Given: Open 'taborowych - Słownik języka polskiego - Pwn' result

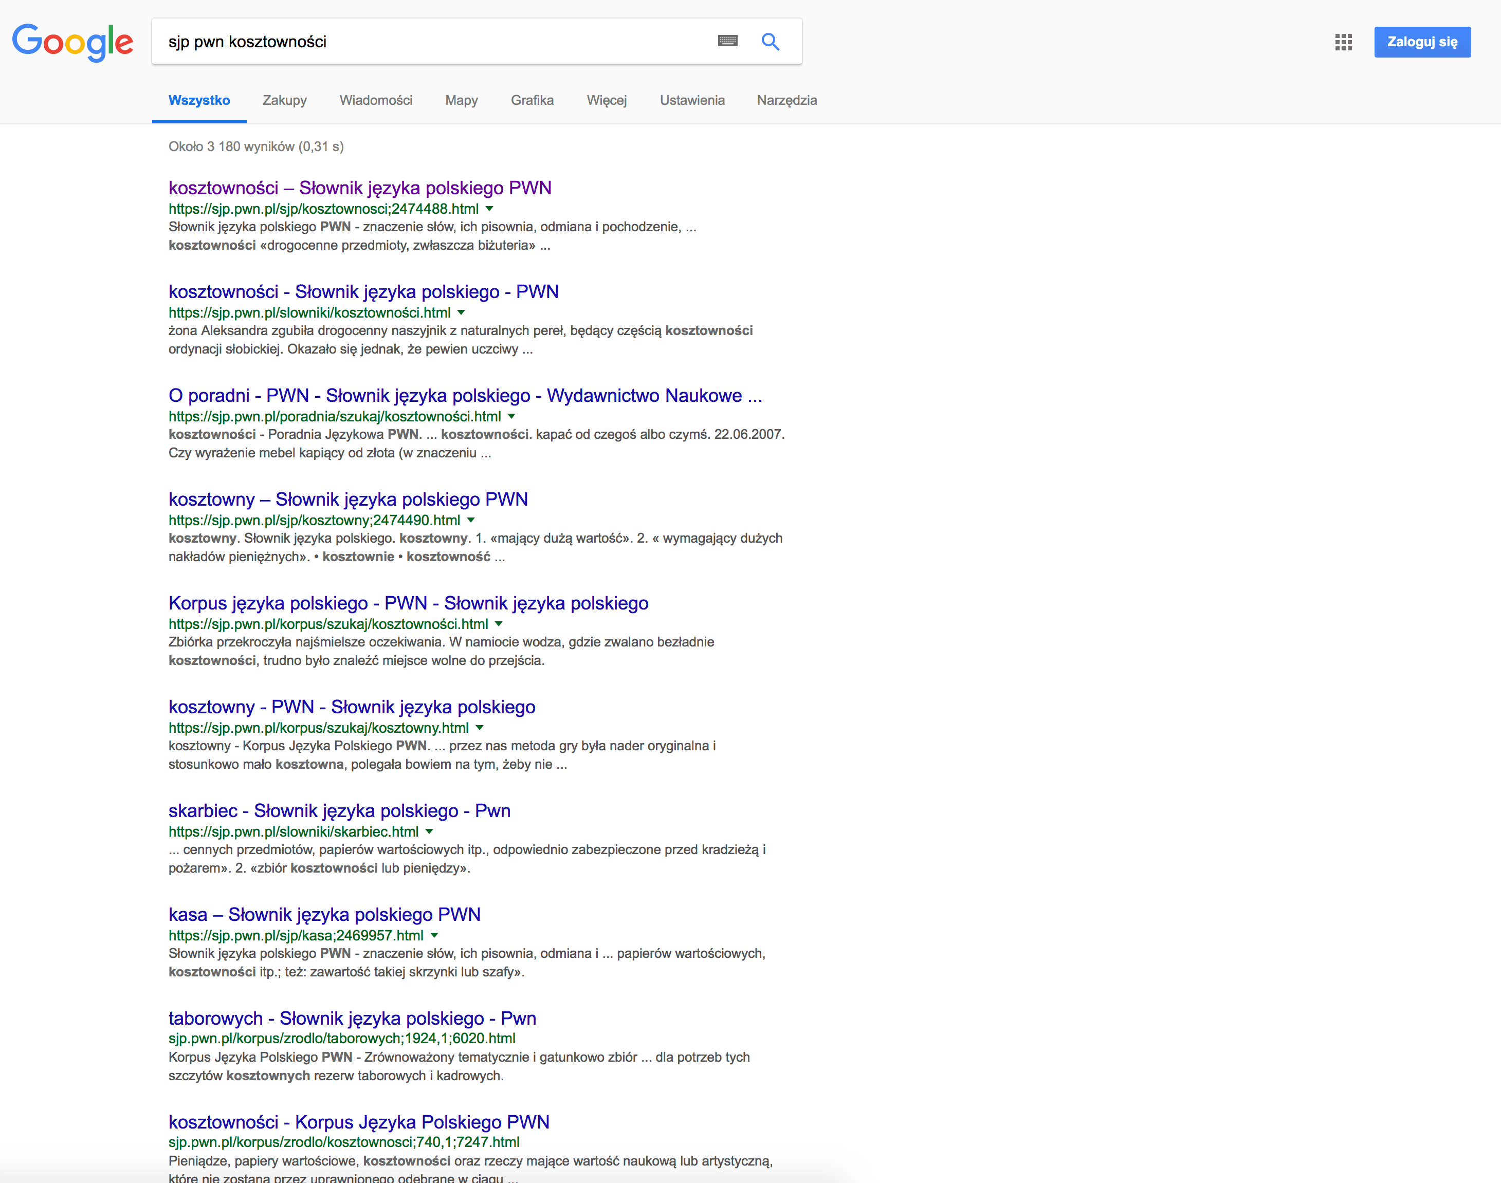Looking at the screenshot, I should (x=353, y=1019).
